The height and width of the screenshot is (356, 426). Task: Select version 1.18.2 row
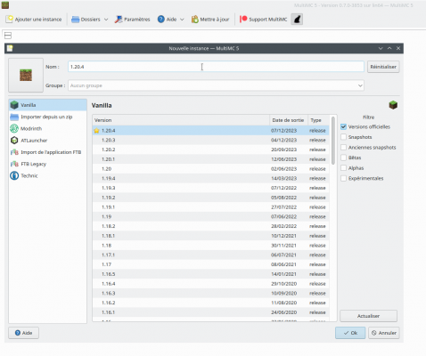point(211,226)
